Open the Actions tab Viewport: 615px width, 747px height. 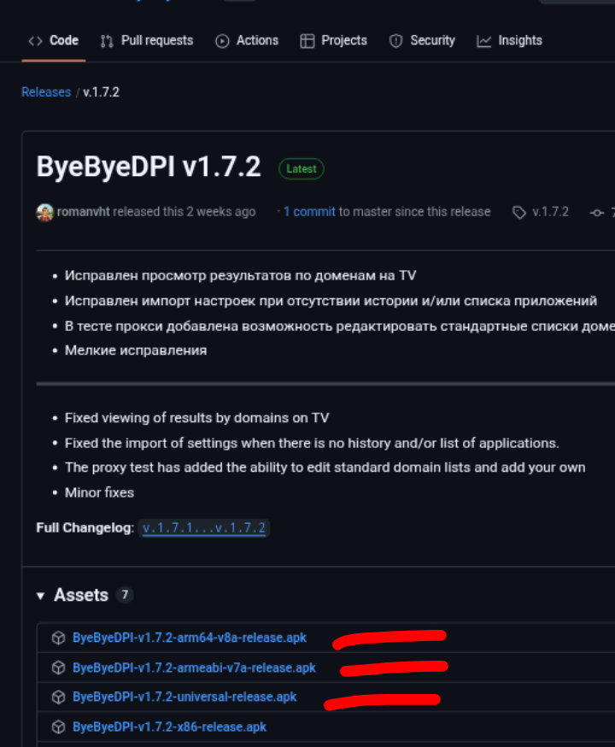tap(247, 40)
